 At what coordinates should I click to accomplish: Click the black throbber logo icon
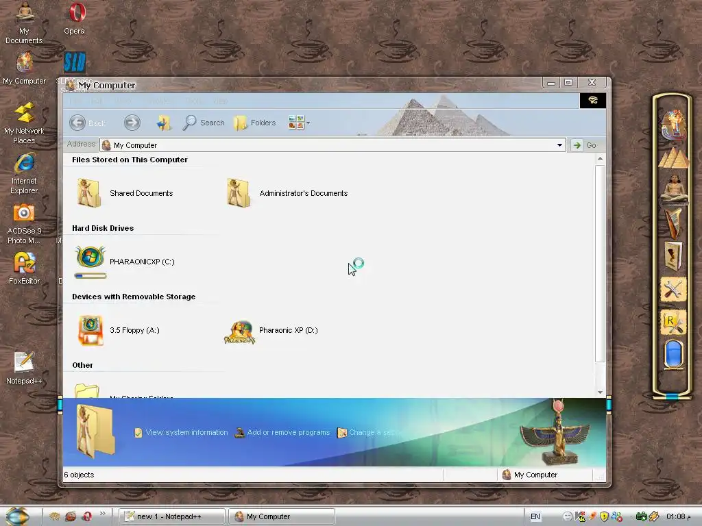[x=593, y=100]
